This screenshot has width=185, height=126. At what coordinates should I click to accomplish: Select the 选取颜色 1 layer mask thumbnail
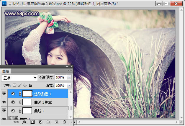(27, 94)
